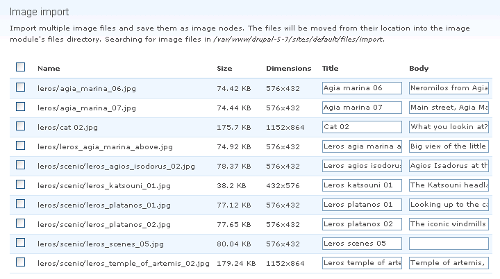Edit the 'Temple of artemis' body field

[449, 263]
